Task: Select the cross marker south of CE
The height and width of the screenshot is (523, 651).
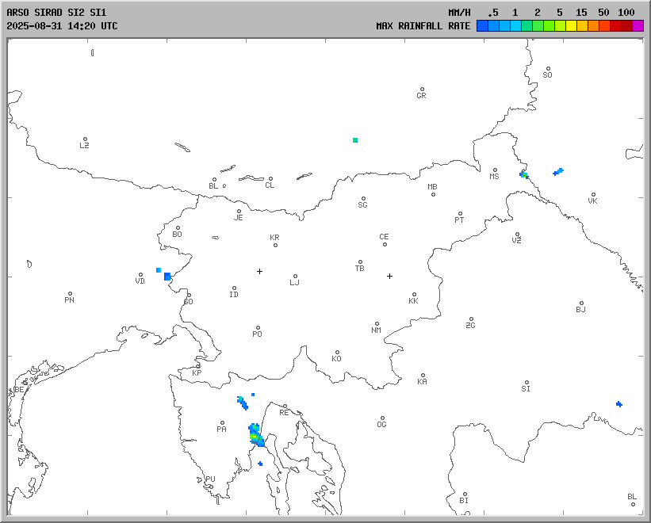Action: click(389, 276)
